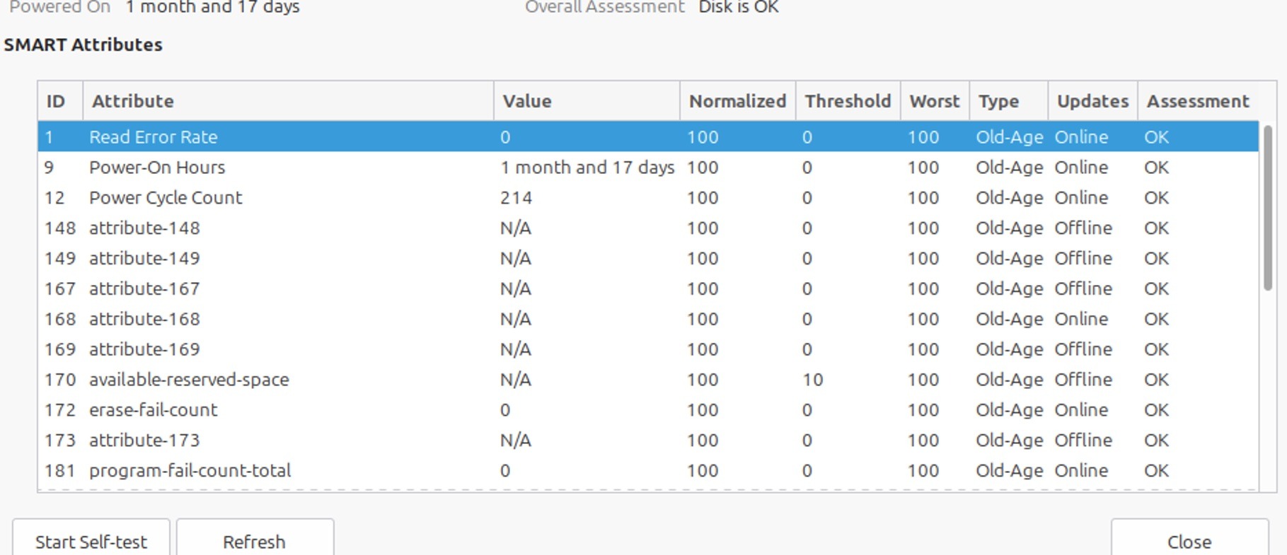
Task: Close the SMART attributes dialog
Action: tap(1189, 541)
